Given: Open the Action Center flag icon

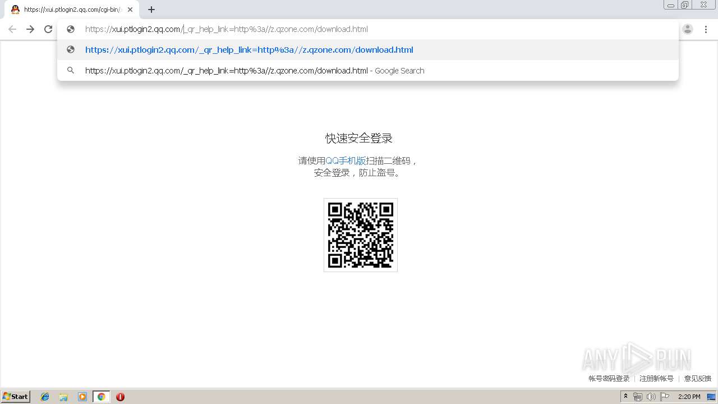Looking at the screenshot, I should click(x=665, y=397).
